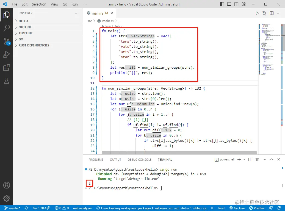This screenshot has height=211, width=285.
Task: Click the Run code lens above main
Action: [x=108, y=26]
